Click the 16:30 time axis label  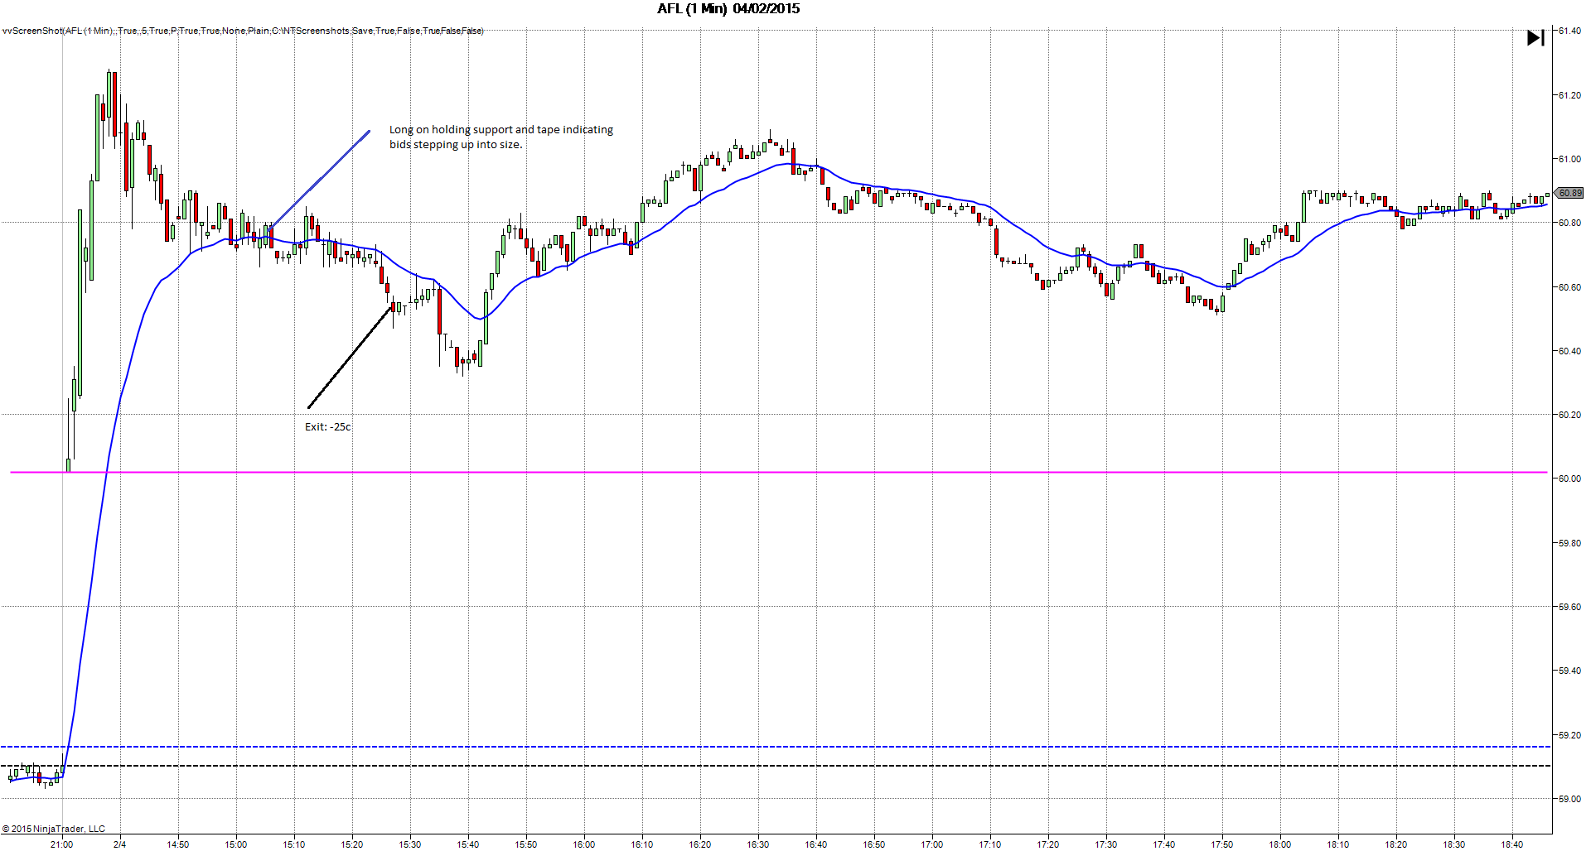click(758, 844)
